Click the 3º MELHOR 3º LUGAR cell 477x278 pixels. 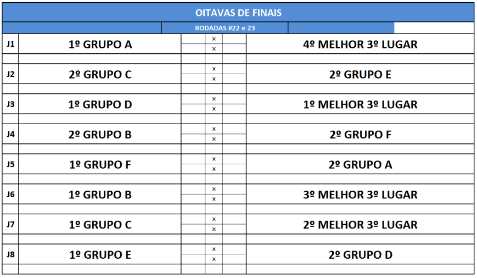[x=360, y=194]
